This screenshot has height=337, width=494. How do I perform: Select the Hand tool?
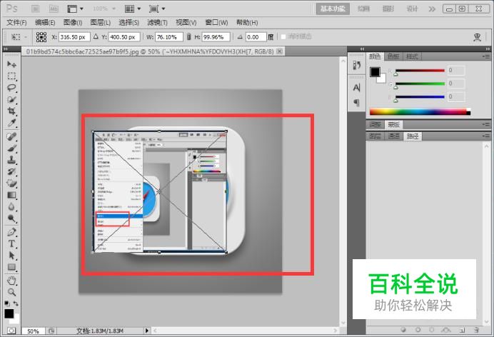(x=11, y=281)
